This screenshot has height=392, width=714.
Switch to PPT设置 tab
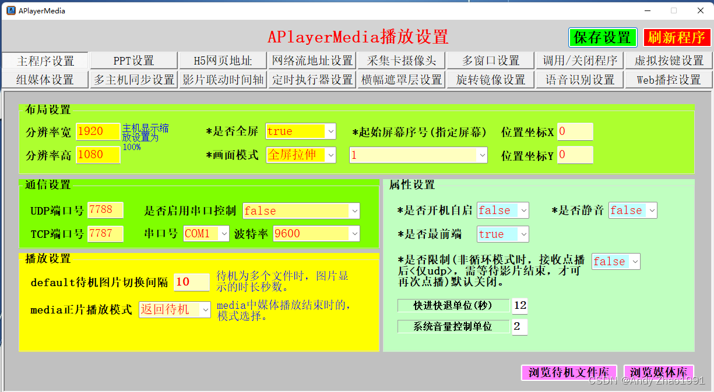[x=134, y=60]
